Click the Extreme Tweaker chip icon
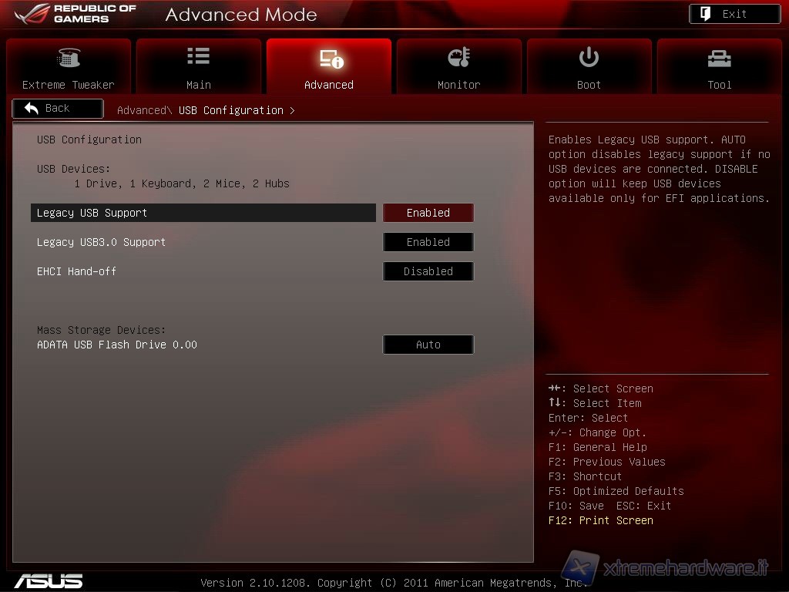The width and height of the screenshot is (789, 592). (69, 58)
